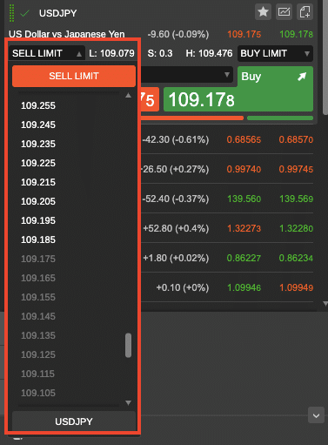This screenshot has height=445, width=328.
Task: Open the USDJPY chart icon
Action: click(x=284, y=12)
